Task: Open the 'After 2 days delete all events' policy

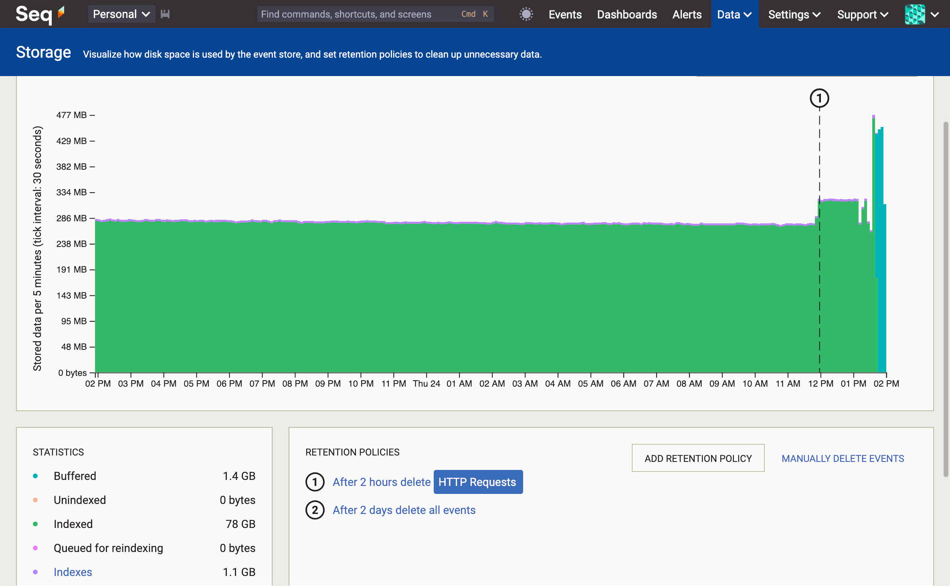Action: [404, 510]
